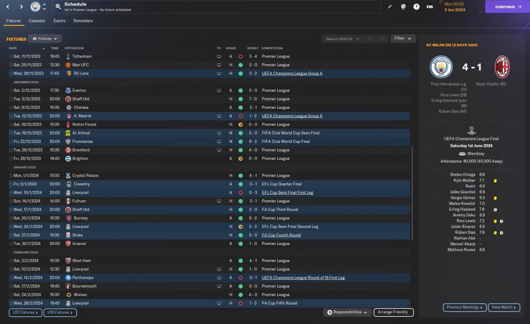
Task: Switch to the Calendar tab
Action: [x=37, y=21]
